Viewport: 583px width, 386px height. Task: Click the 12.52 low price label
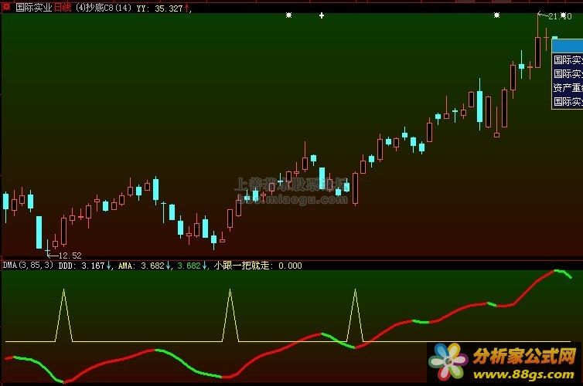(70, 256)
